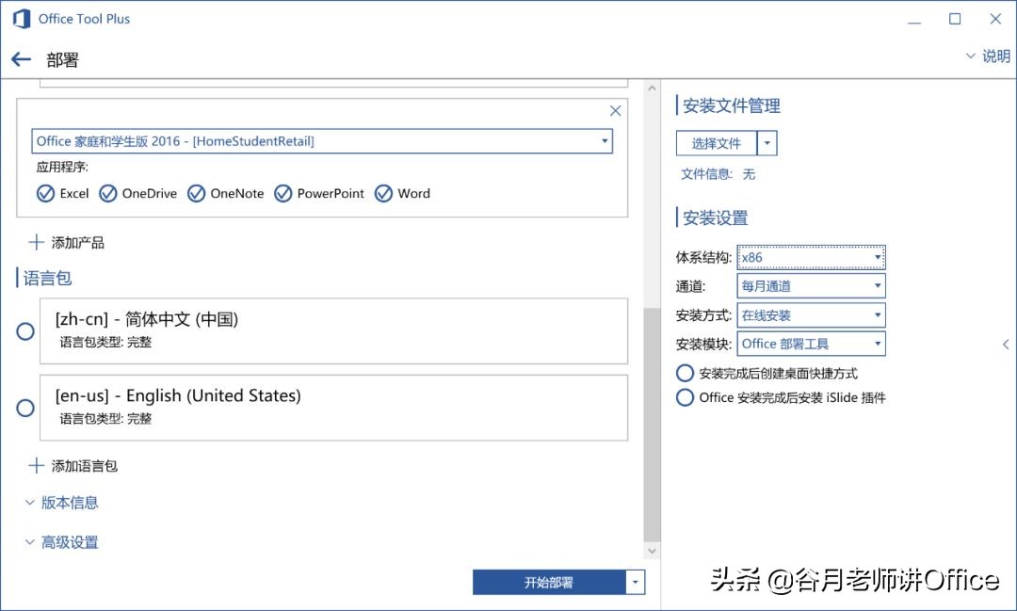Viewport: 1017px width, 611px height.
Task: Uncheck the PowerPoint application
Action: [282, 193]
